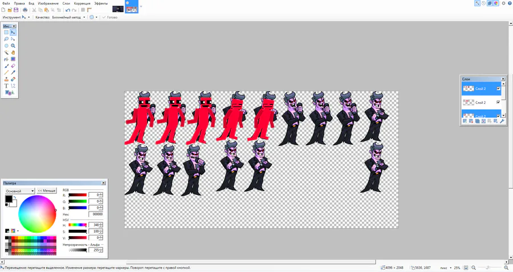This screenshot has width=513, height=272.
Task: Open the Слои menu
Action: tap(66, 3)
